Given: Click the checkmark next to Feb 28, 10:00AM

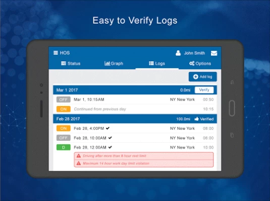Looking at the screenshot, I should click(110, 138).
